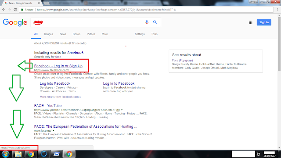The width and height of the screenshot is (281, 158).
Task: Click the browser back arrow
Action: [x=4, y=10]
